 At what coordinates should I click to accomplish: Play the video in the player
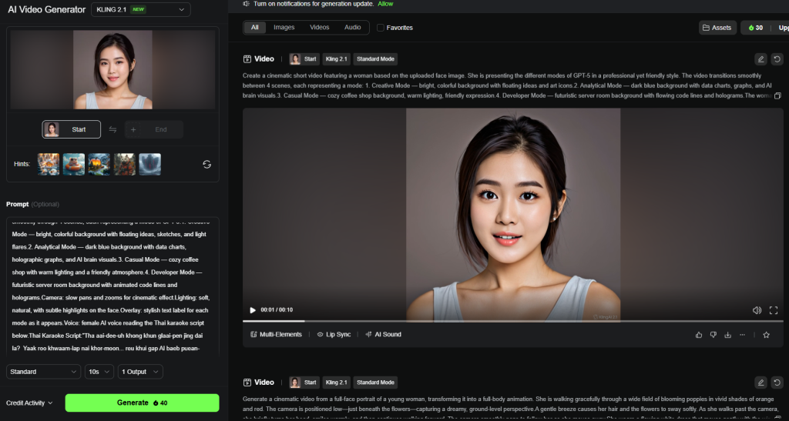[253, 310]
